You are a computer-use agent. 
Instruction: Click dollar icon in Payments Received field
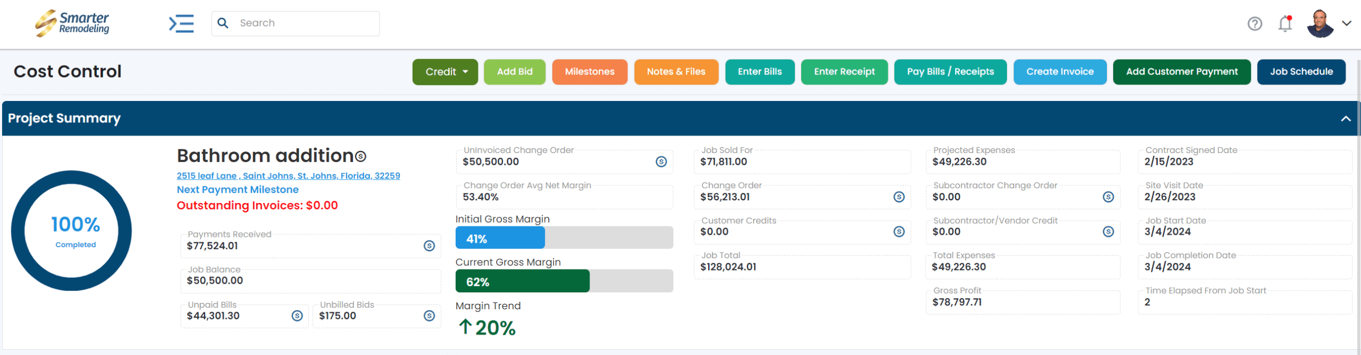[x=429, y=246]
